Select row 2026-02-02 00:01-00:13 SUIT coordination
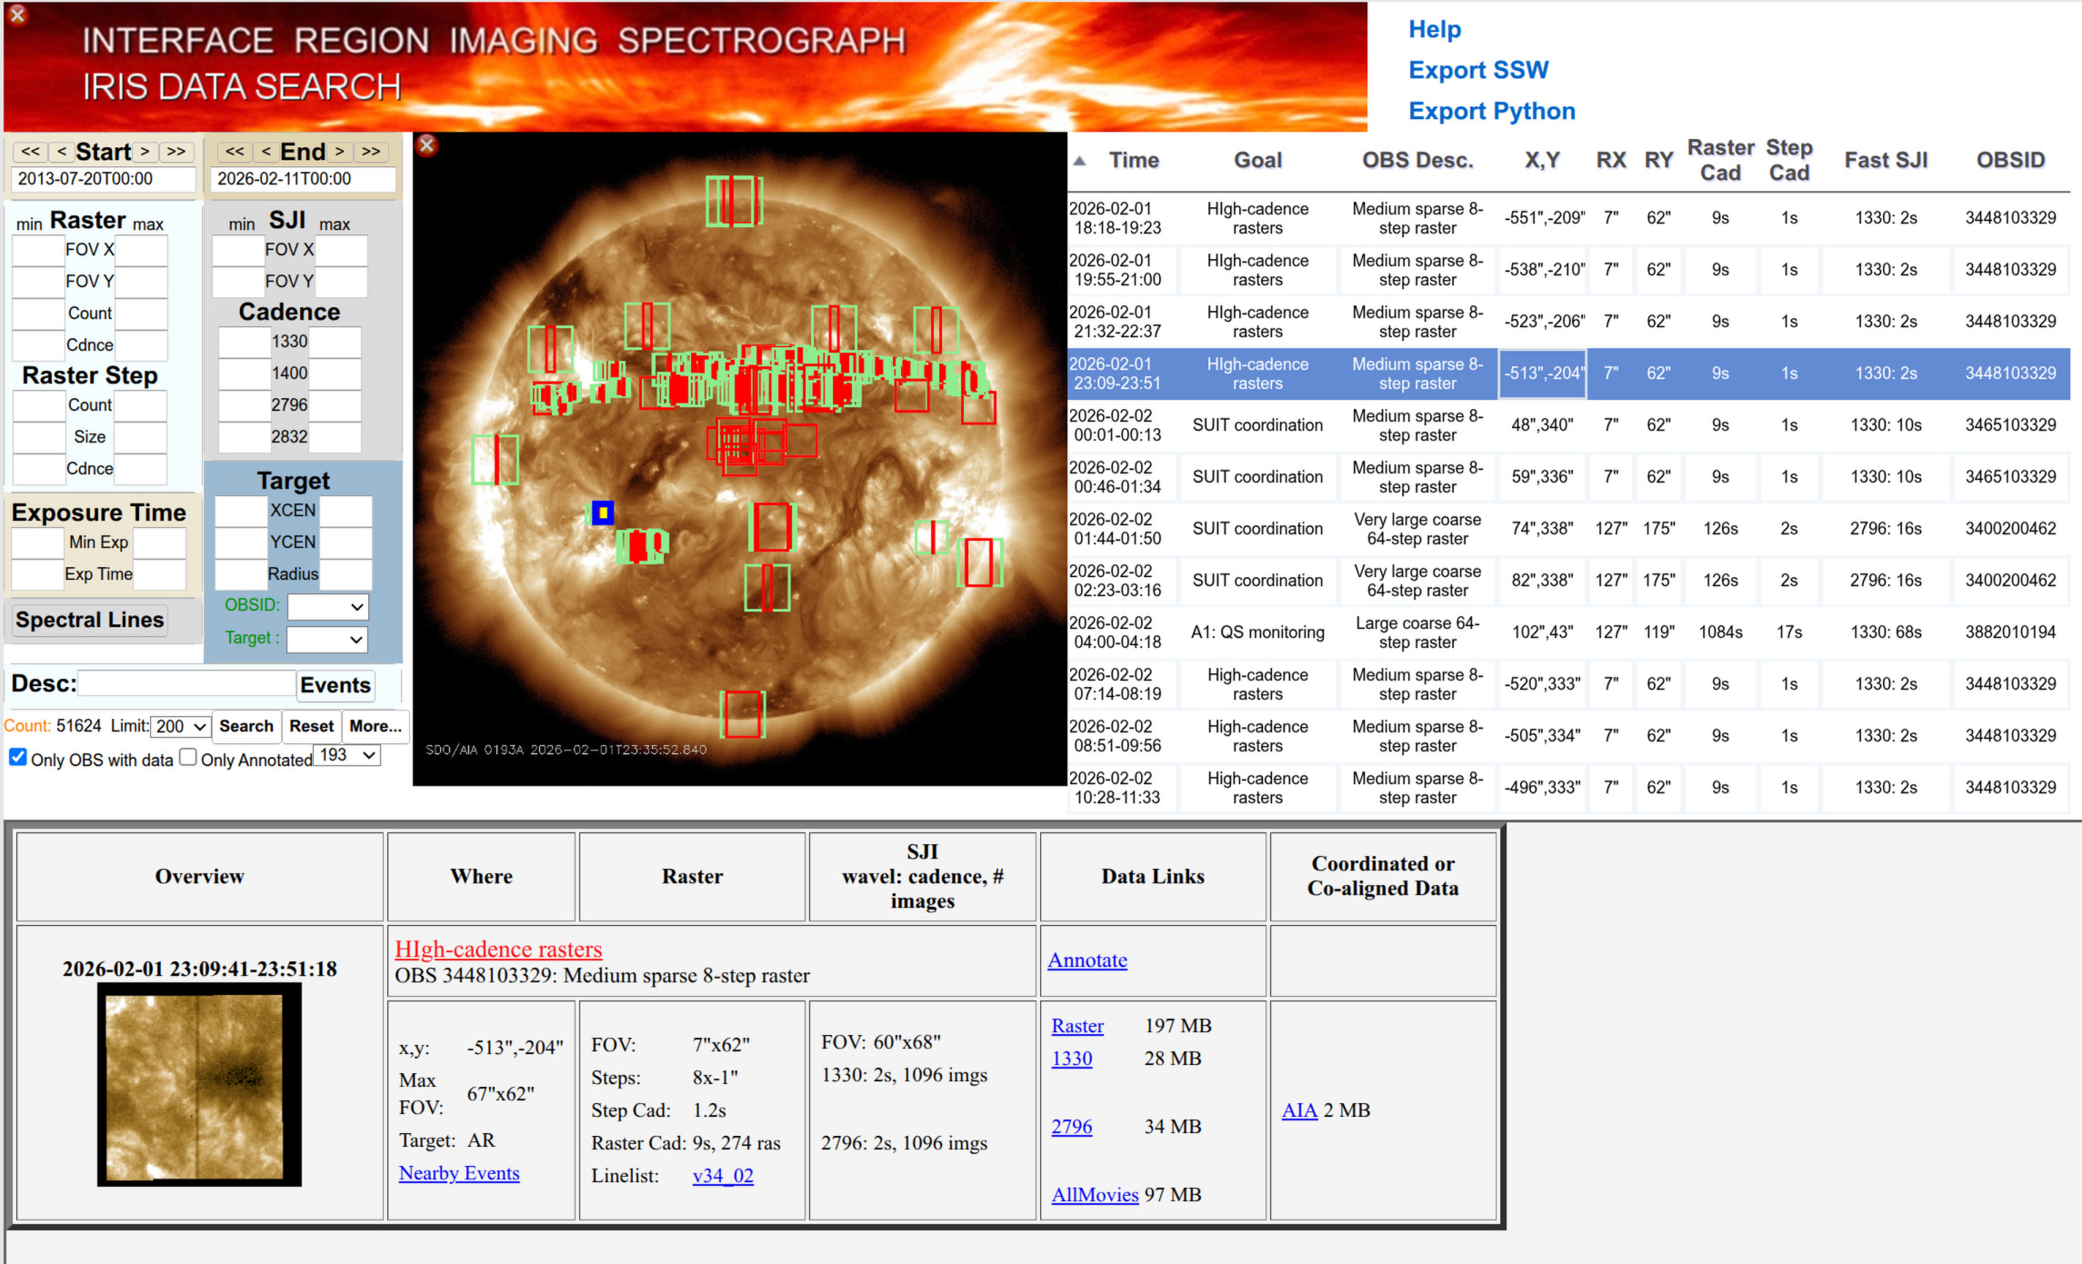The image size is (2082, 1264). (1569, 425)
